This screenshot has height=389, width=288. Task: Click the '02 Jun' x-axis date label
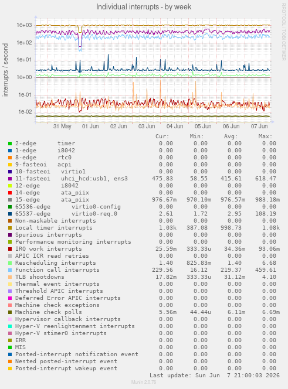[118, 127]
